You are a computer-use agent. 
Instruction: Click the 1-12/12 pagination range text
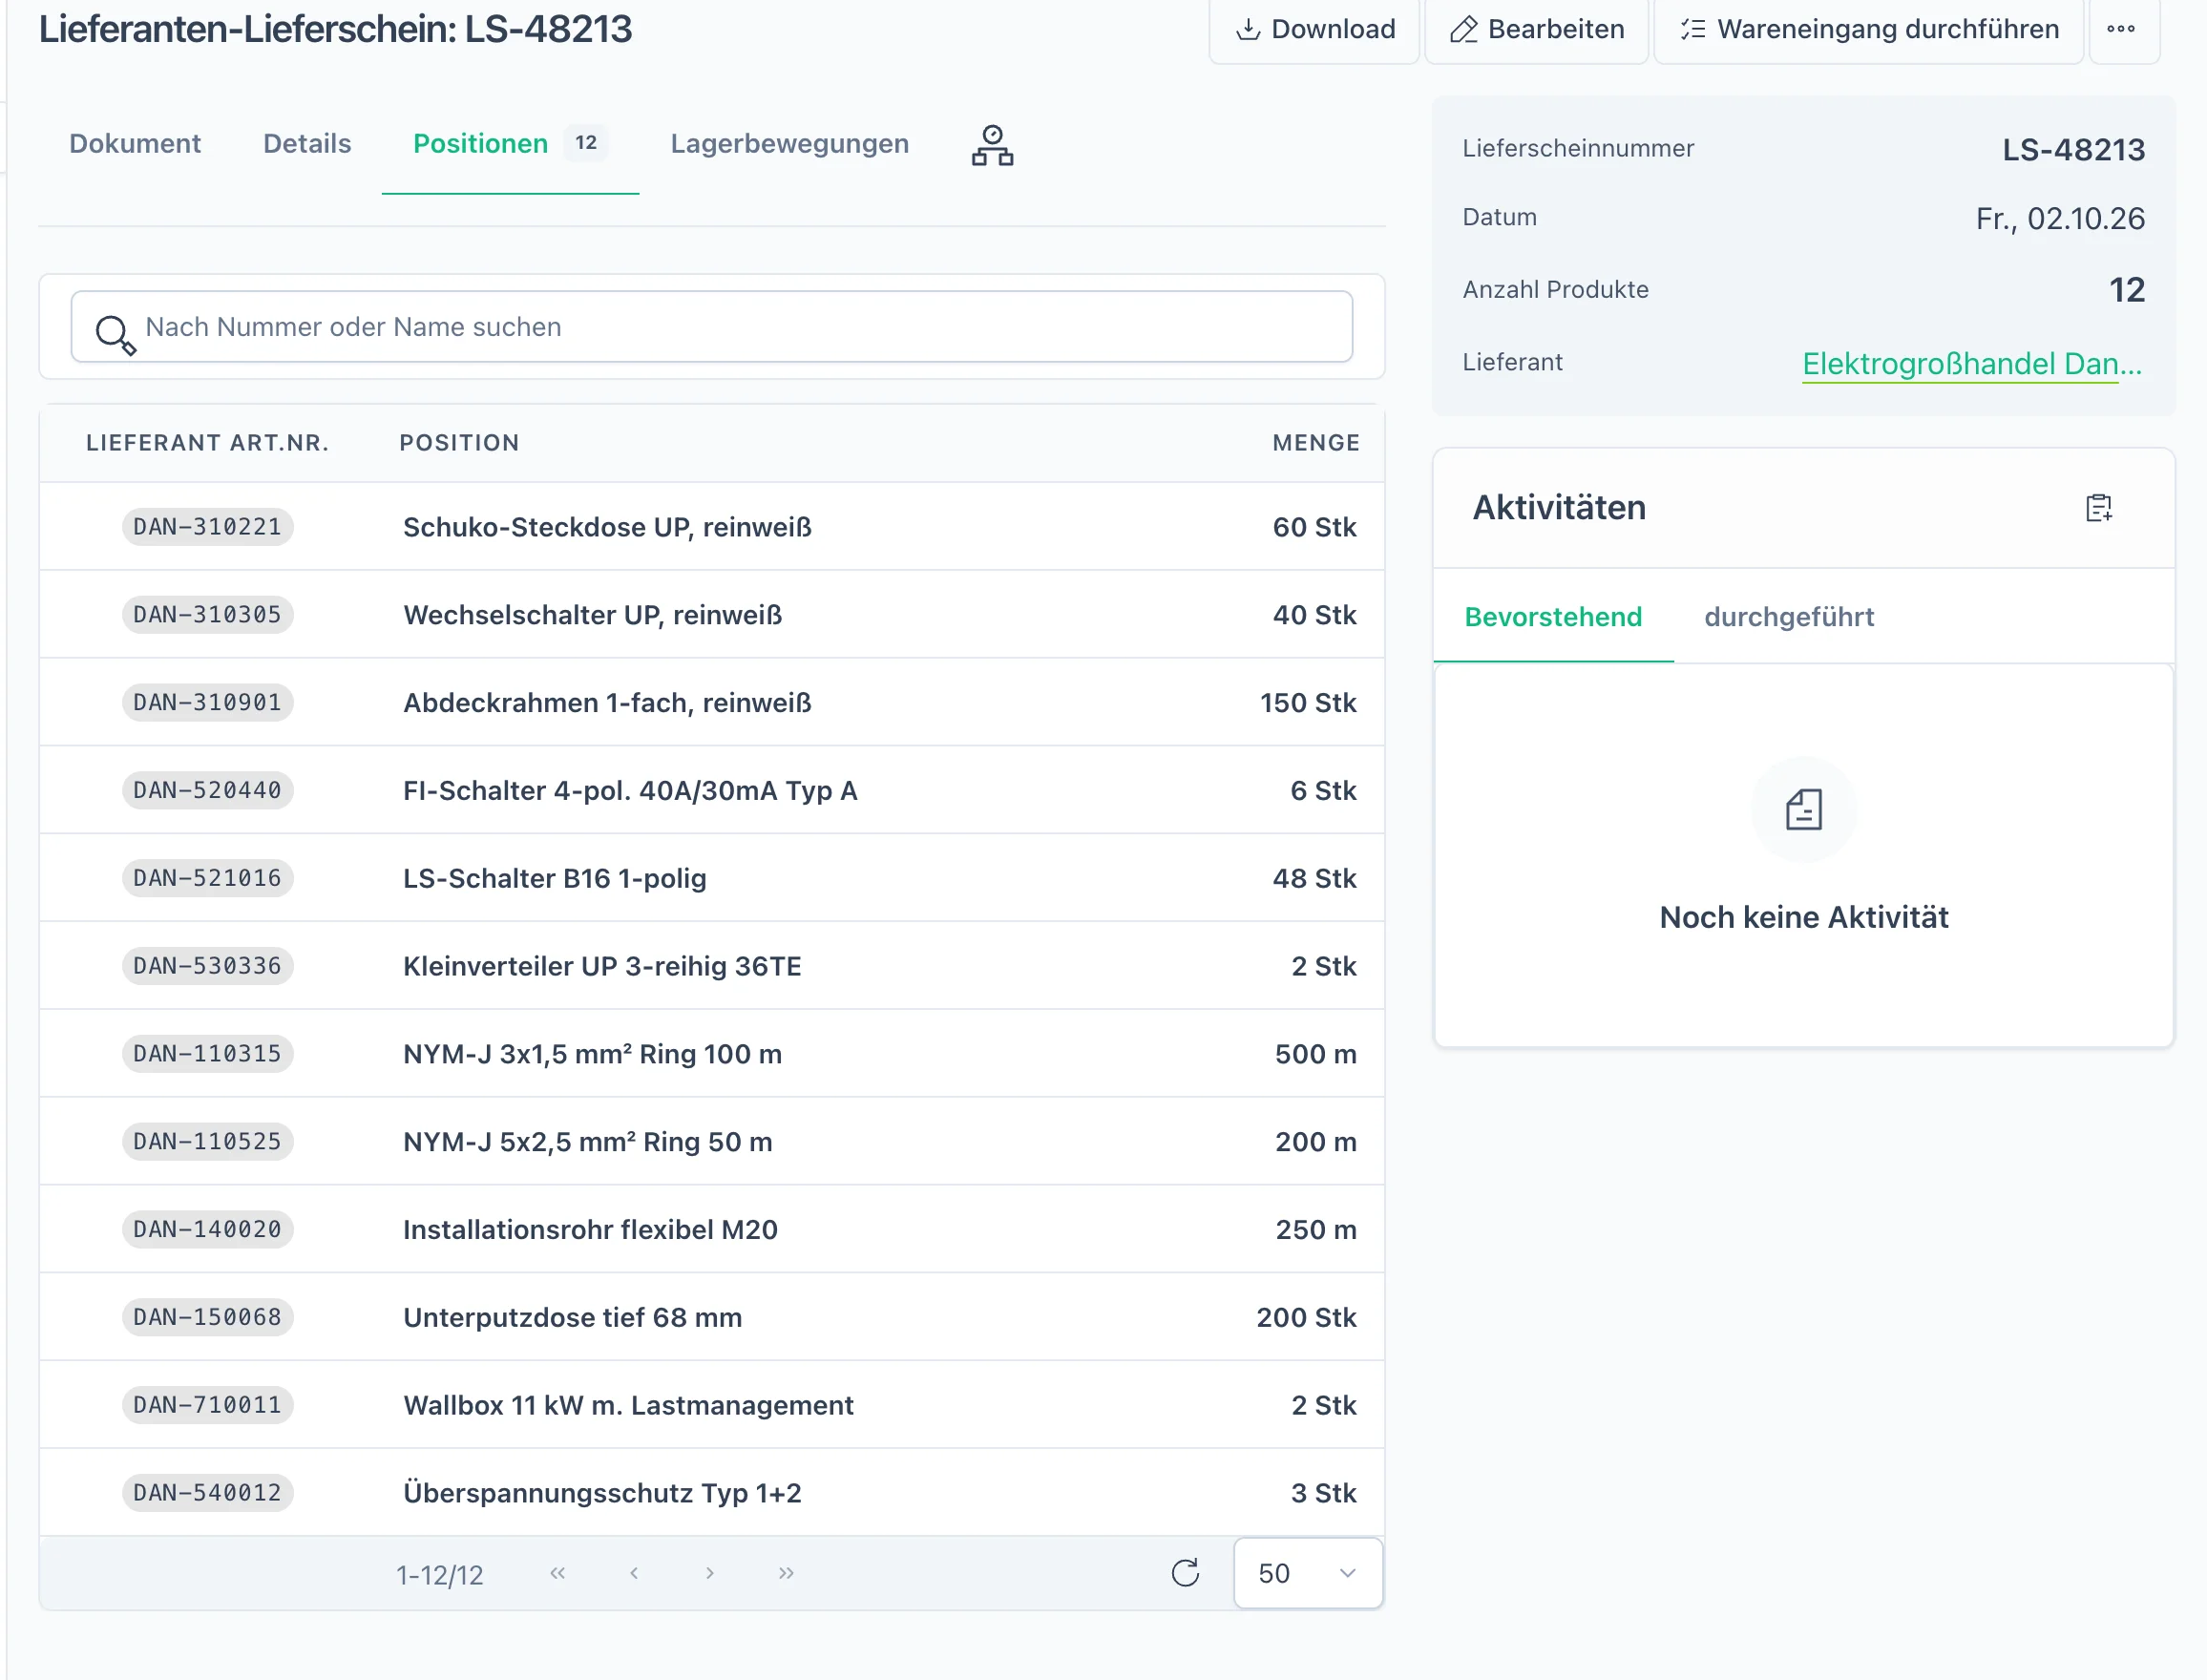[x=440, y=1576]
